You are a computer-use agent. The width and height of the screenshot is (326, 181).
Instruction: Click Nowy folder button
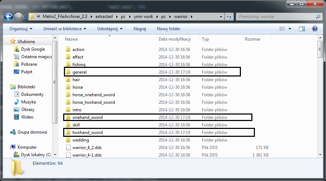[x=168, y=29]
